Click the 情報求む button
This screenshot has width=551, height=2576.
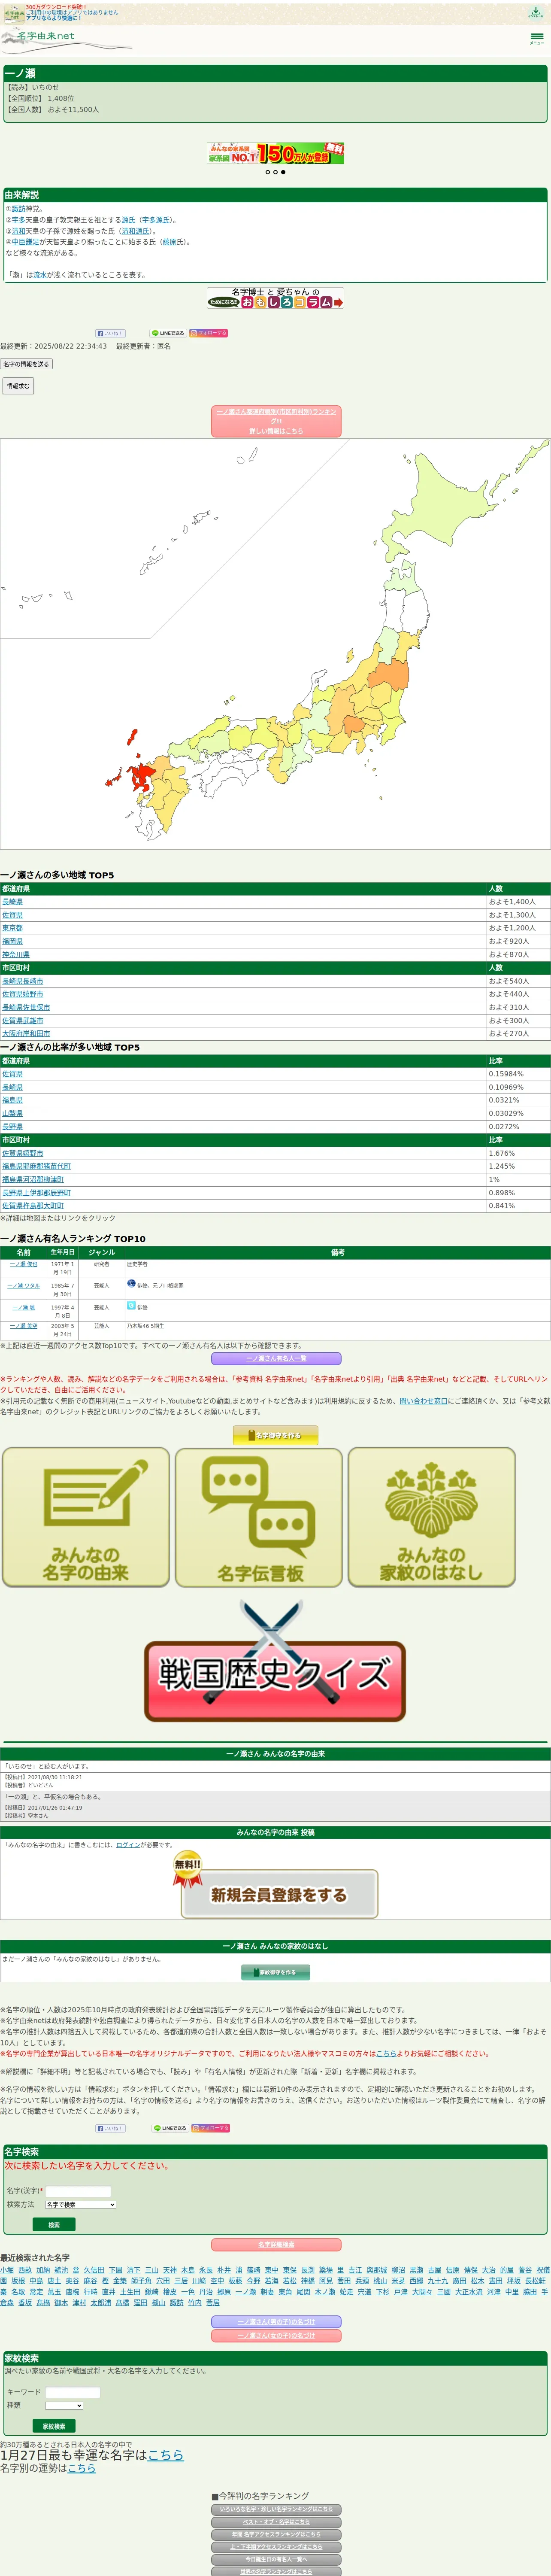coord(18,386)
